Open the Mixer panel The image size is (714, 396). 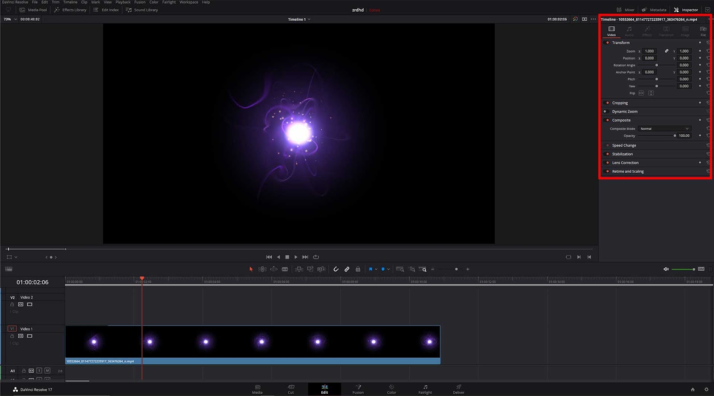click(626, 10)
